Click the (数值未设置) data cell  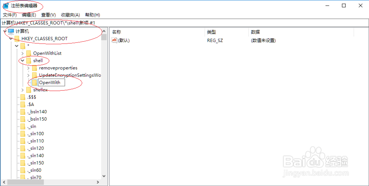[x=263, y=41]
